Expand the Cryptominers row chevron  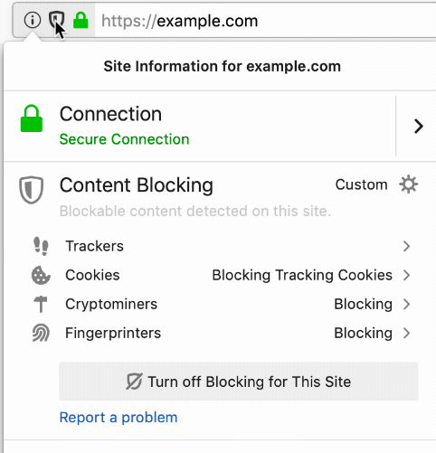(x=406, y=304)
